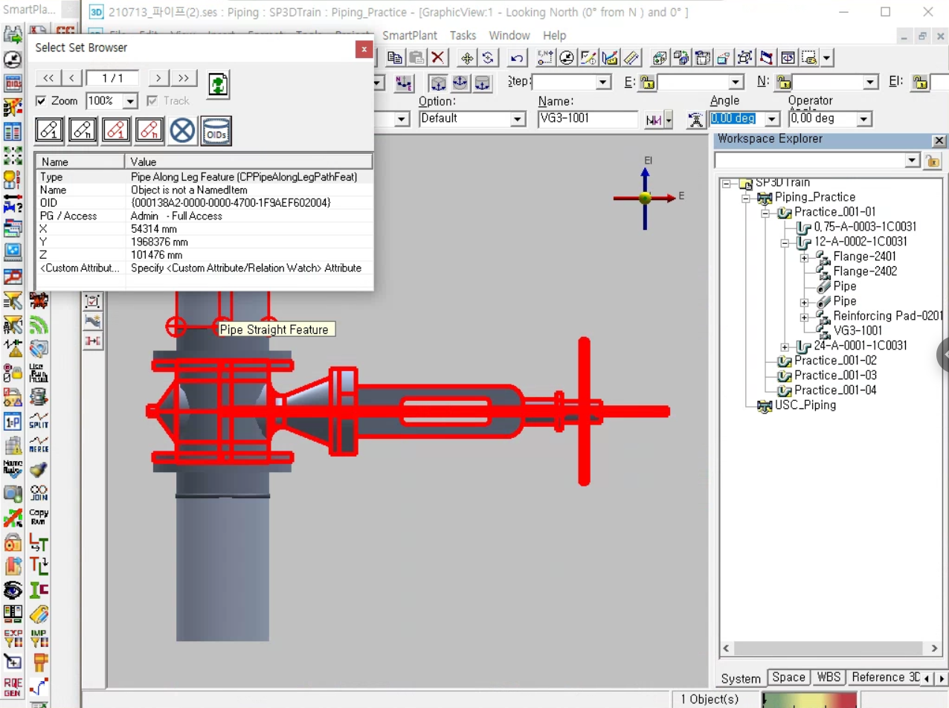Switch to the WBS tab
The height and width of the screenshot is (708, 949).
coord(829,677)
